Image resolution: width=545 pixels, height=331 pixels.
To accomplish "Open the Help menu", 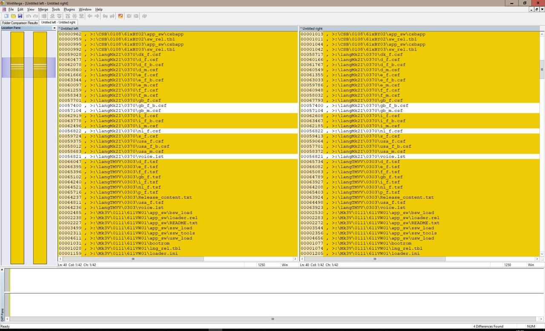I will [98, 9].
